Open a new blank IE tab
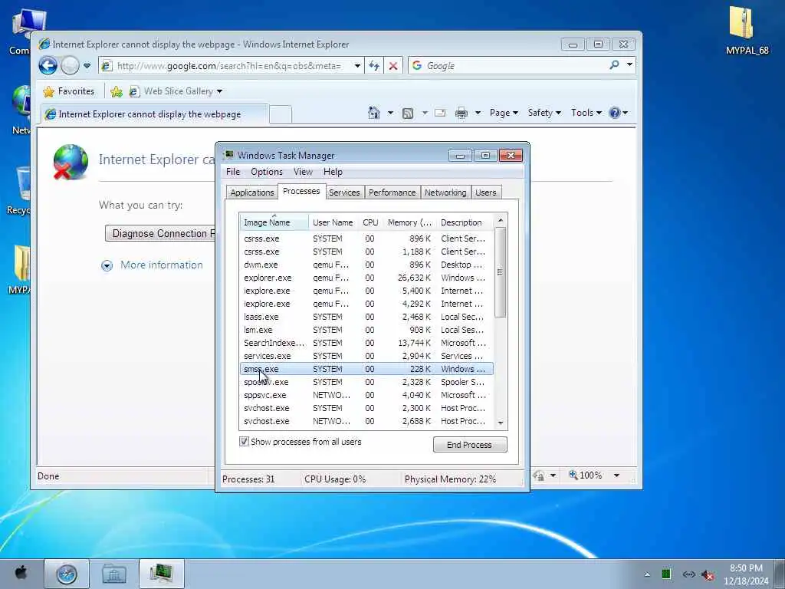 [x=281, y=115]
